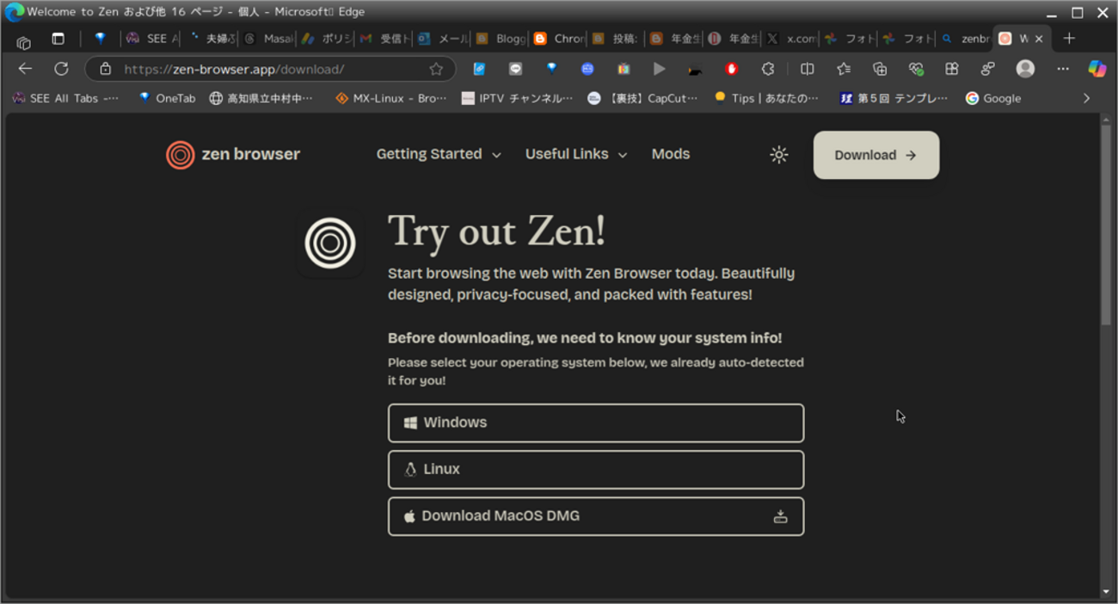Open Copilot from the Edge toolbar
The width and height of the screenshot is (1118, 604).
tap(1098, 69)
